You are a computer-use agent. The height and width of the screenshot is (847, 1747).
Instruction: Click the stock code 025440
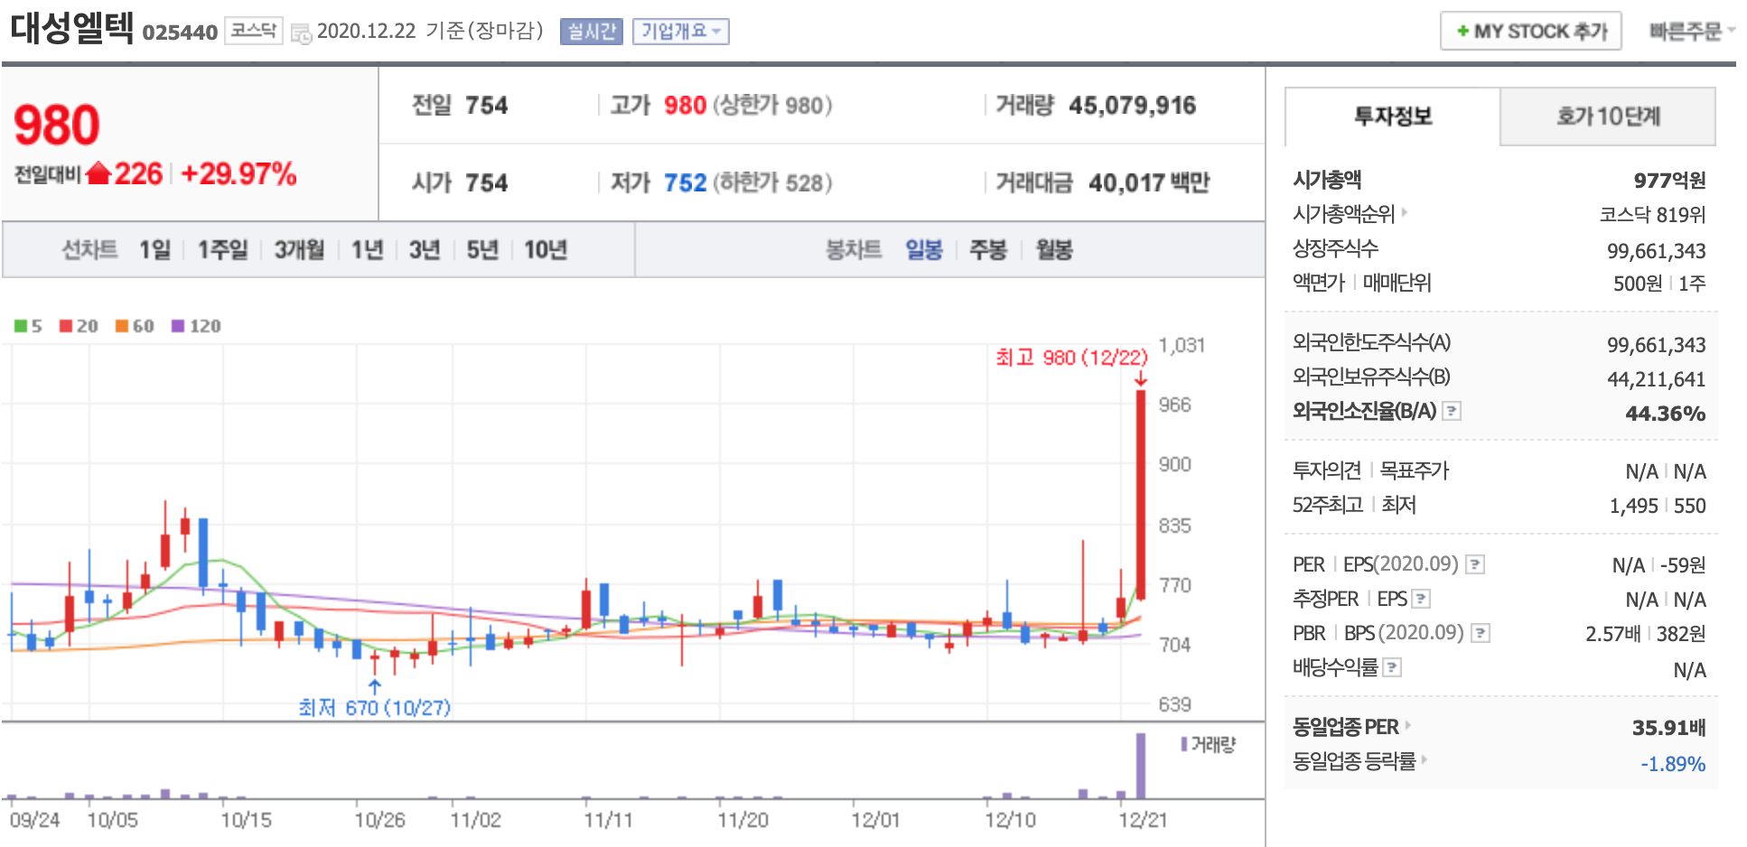180,33
